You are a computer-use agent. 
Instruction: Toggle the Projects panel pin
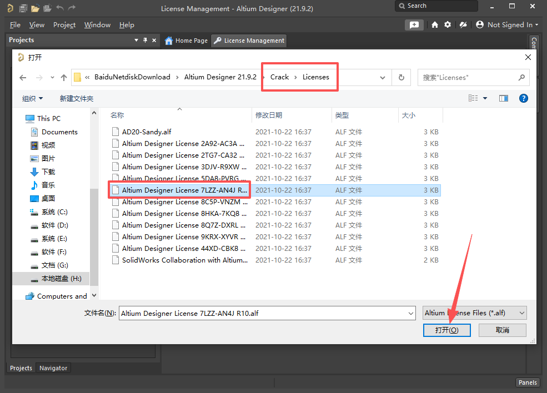click(145, 40)
